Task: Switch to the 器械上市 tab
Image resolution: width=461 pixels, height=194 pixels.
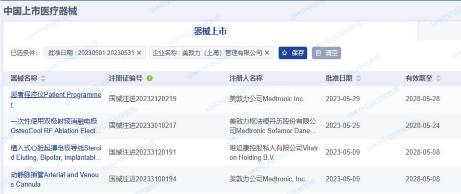Action: click(x=210, y=31)
